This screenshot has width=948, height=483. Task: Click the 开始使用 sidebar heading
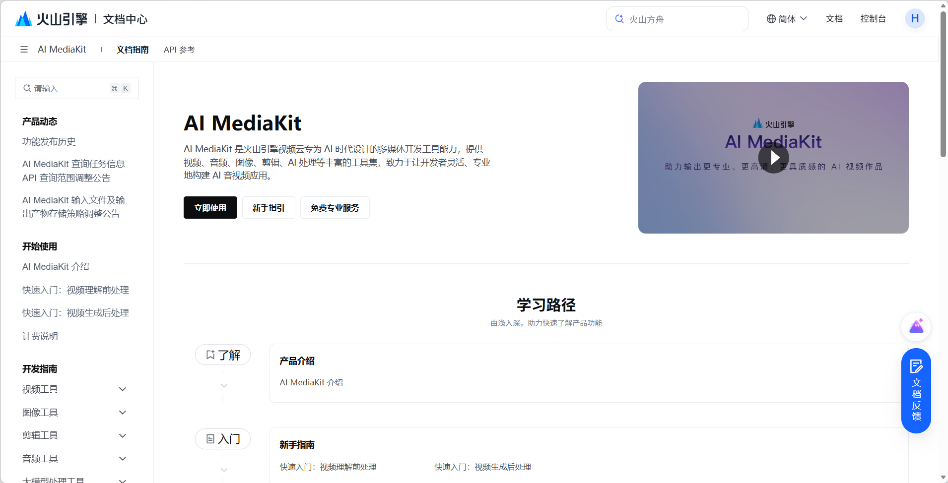[x=40, y=246]
